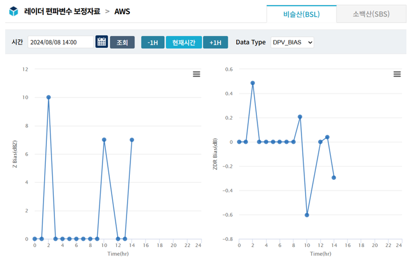This screenshot has width=412, height=267.
Task: Select Z Bias peak point at hour 2
Action: tap(49, 97)
